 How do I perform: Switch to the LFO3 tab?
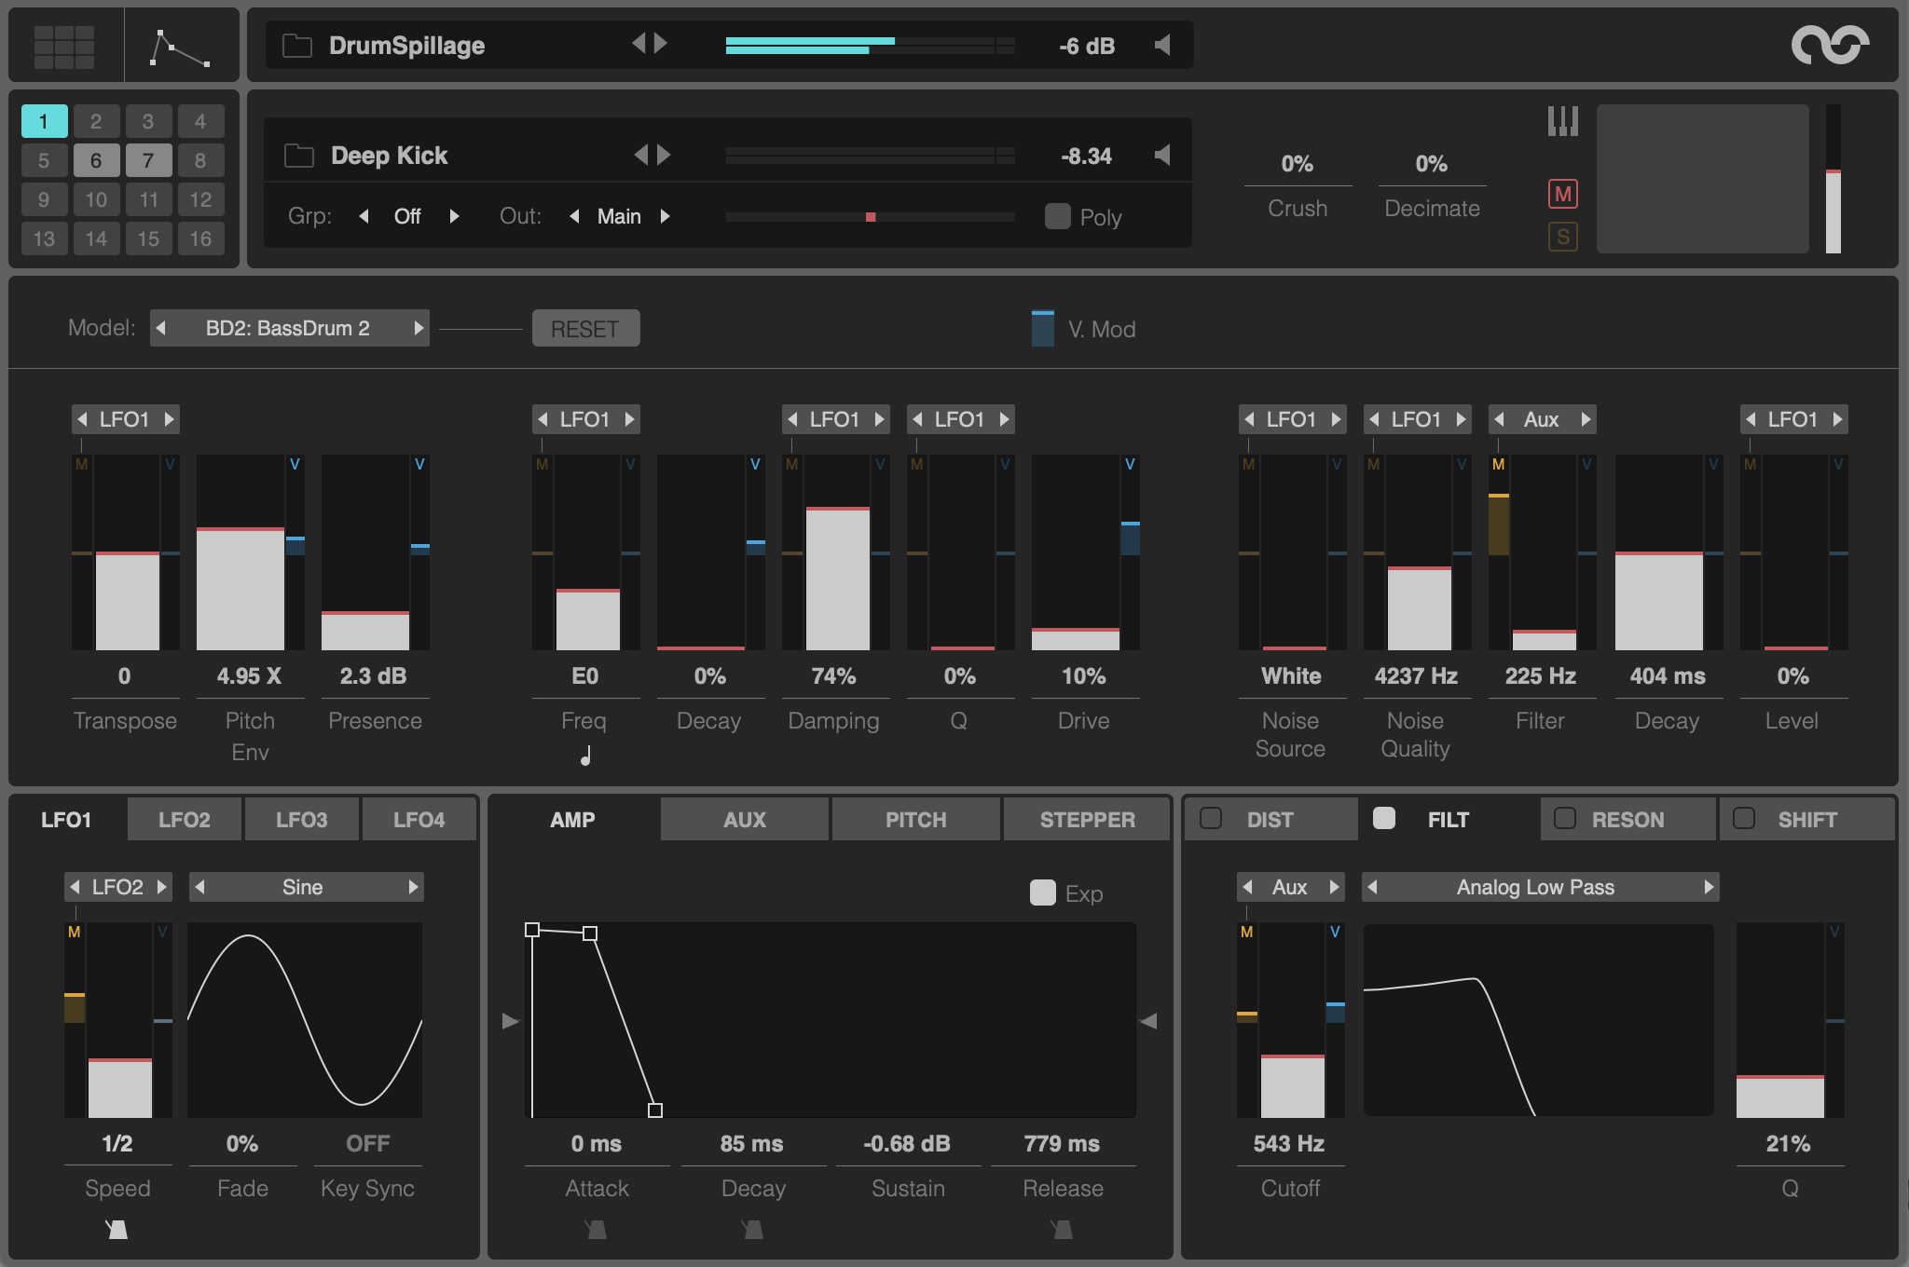pos(301,820)
